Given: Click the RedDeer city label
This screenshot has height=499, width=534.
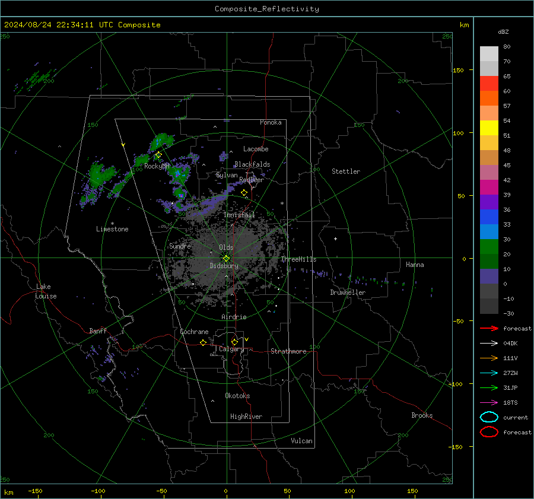Looking at the screenshot, I should (252, 180).
